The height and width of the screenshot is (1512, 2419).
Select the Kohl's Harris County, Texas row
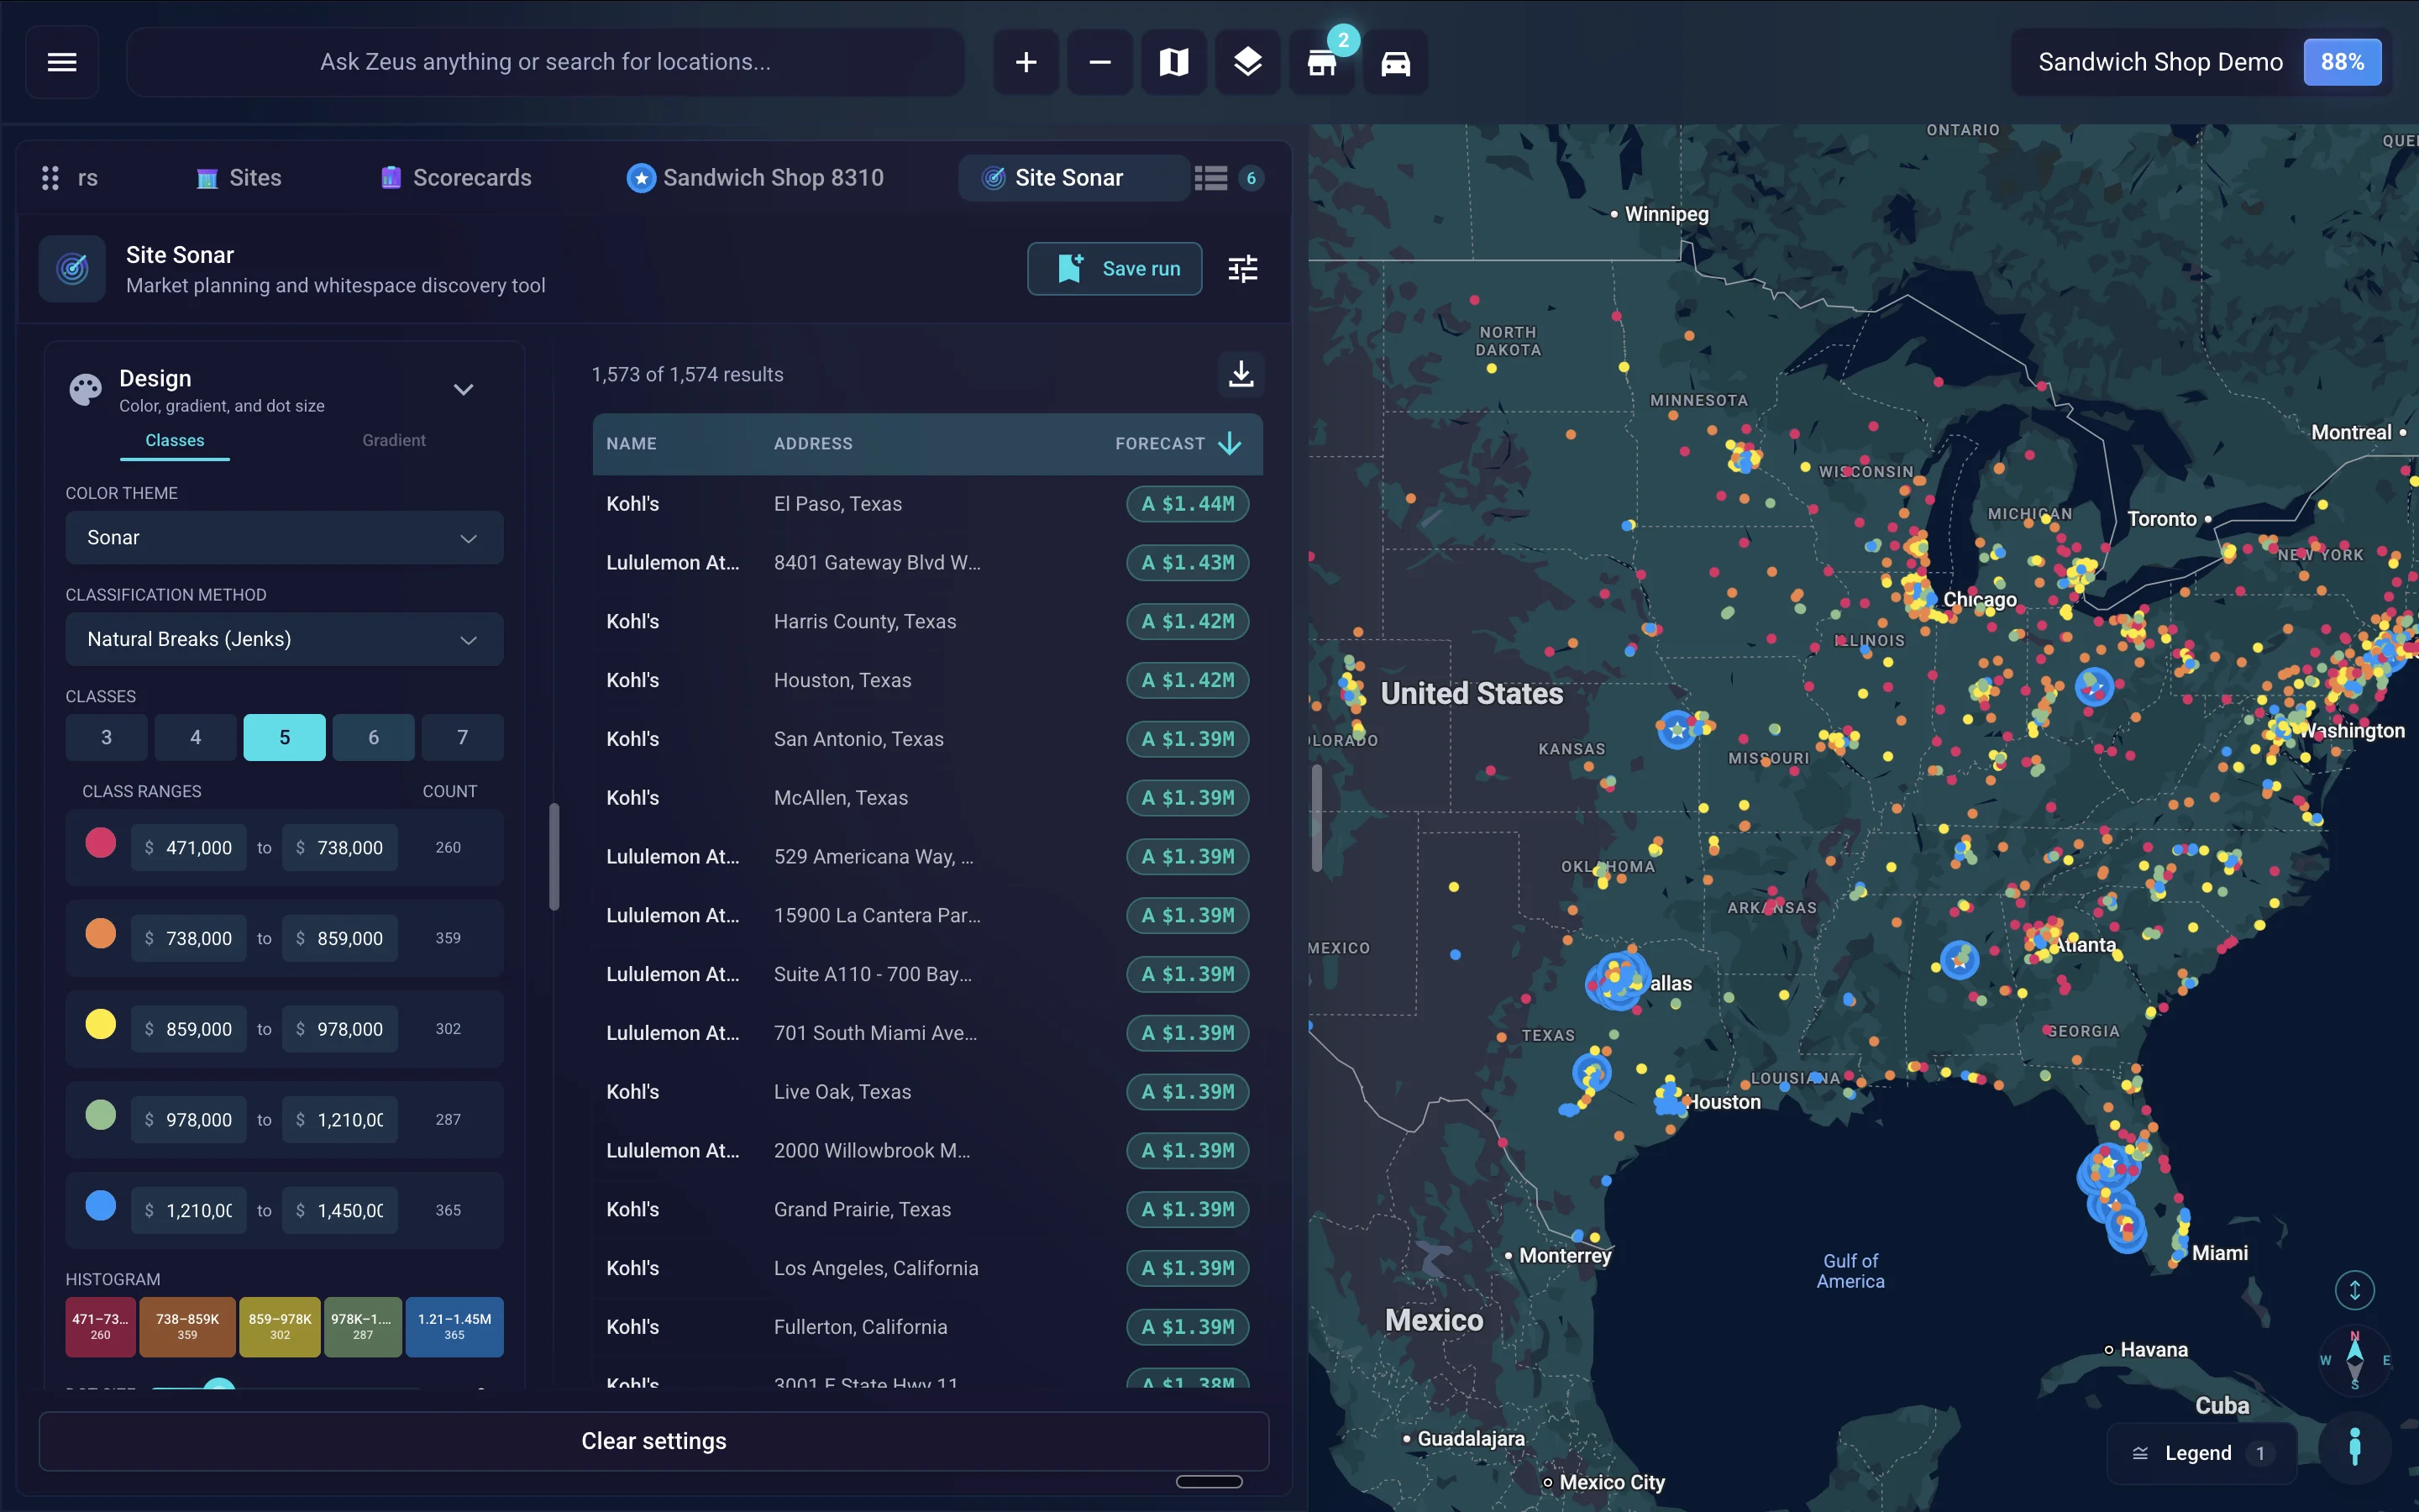tap(927, 621)
